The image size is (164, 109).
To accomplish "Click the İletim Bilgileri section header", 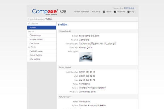I will (x=98, y=67).
